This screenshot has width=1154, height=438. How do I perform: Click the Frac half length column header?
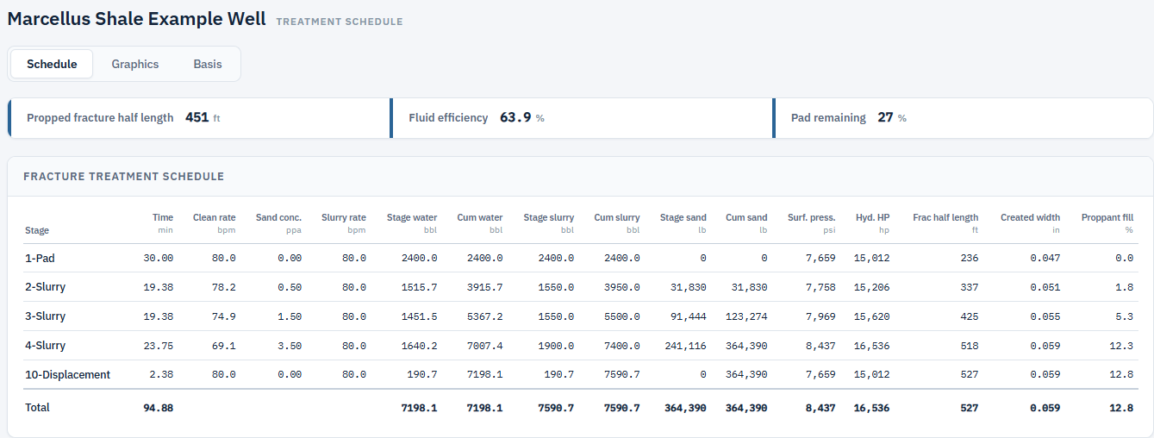point(945,223)
